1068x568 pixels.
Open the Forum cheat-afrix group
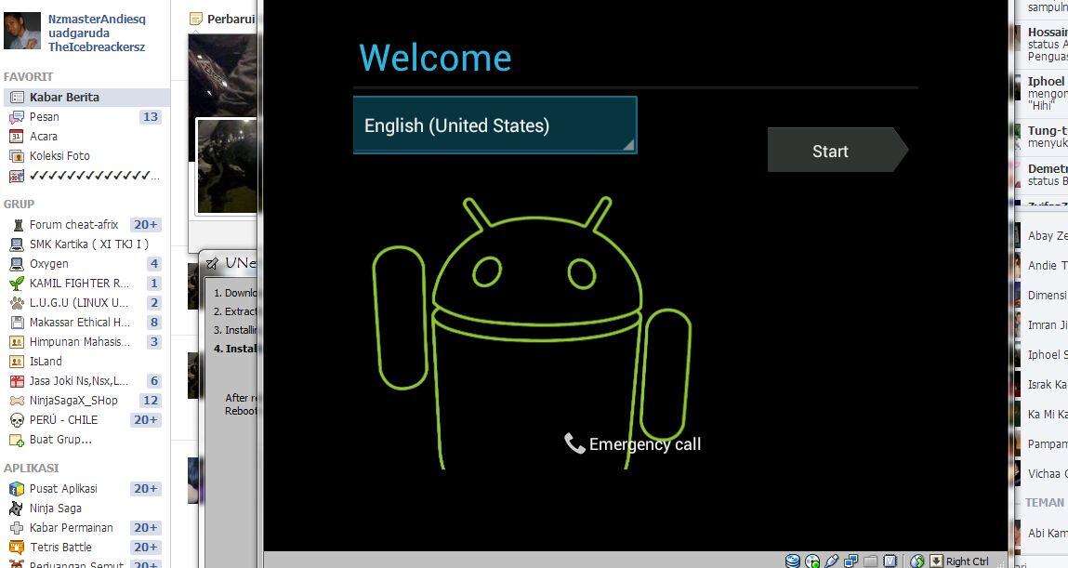click(74, 225)
